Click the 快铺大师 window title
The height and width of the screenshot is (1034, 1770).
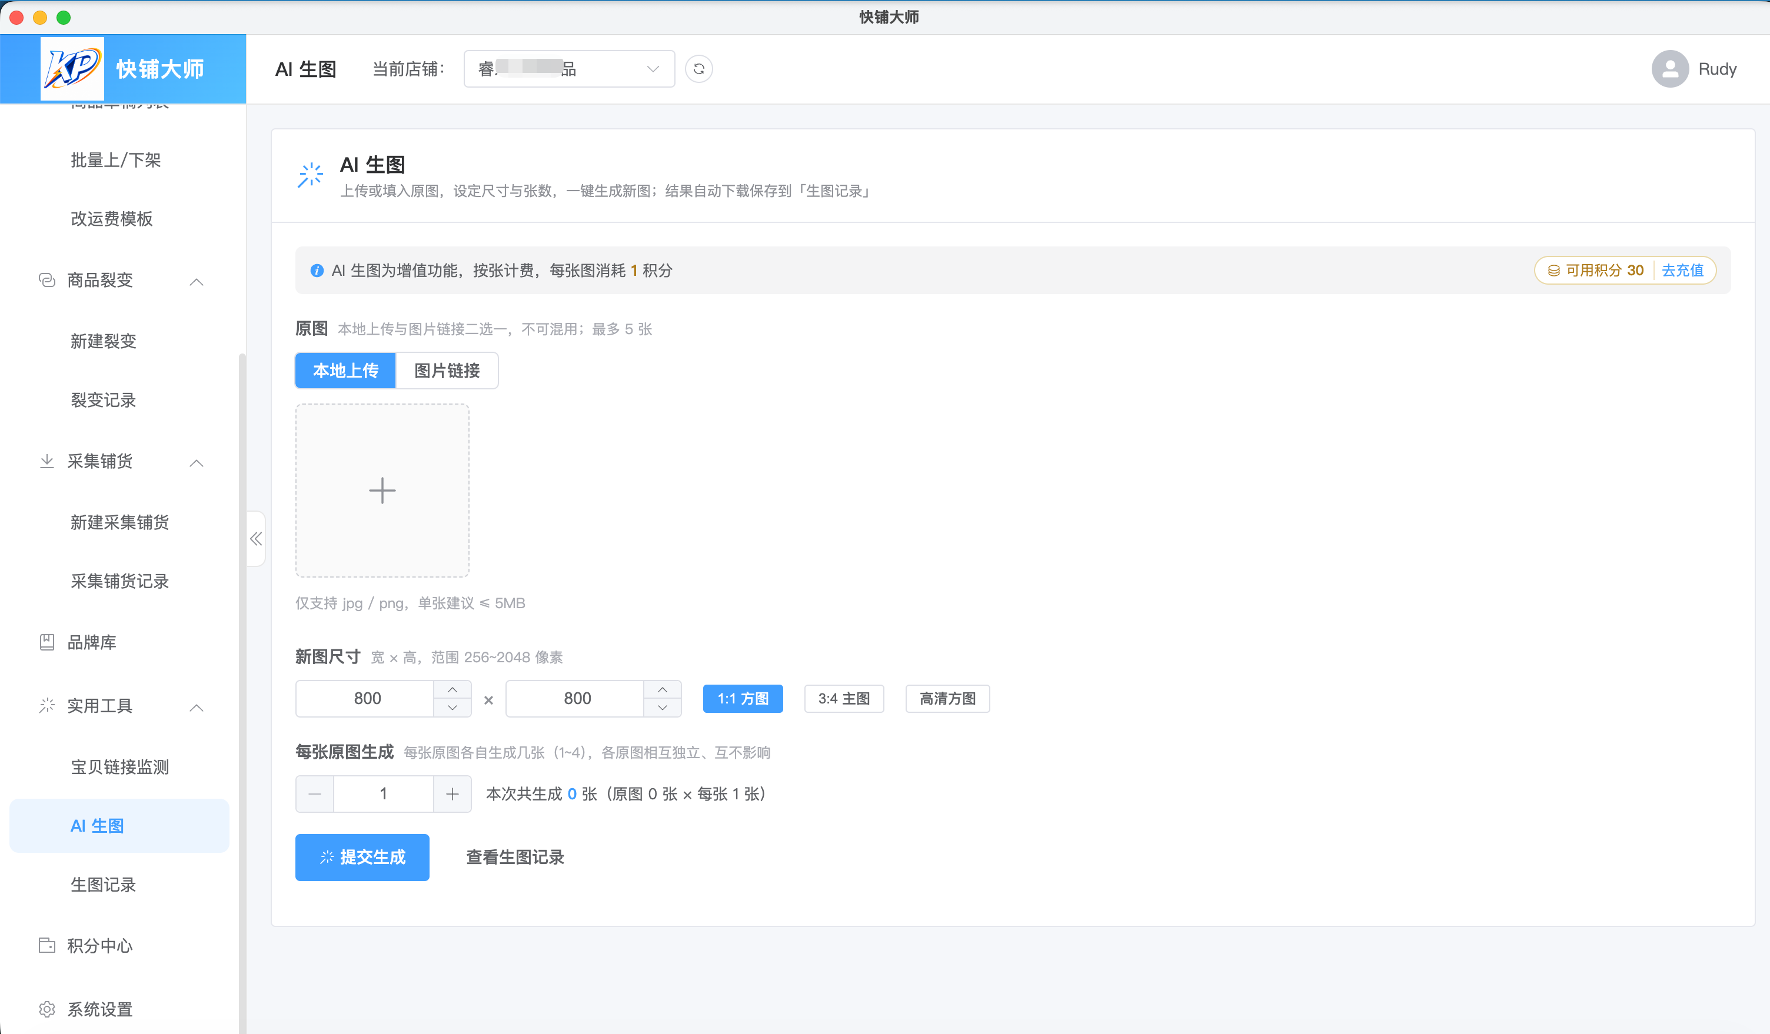tap(889, 17)
